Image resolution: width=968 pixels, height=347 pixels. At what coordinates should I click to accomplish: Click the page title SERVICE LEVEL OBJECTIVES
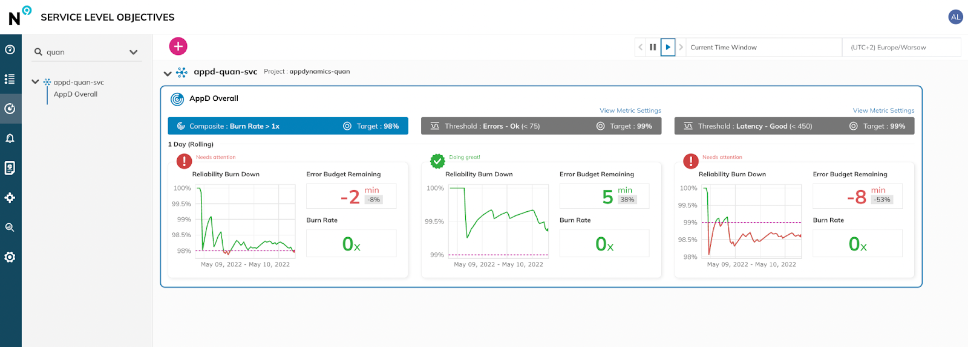[x=108, y=18]
